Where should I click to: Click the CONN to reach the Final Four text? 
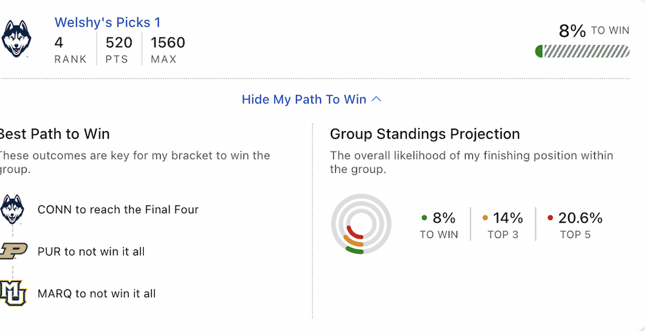(118, 209)
